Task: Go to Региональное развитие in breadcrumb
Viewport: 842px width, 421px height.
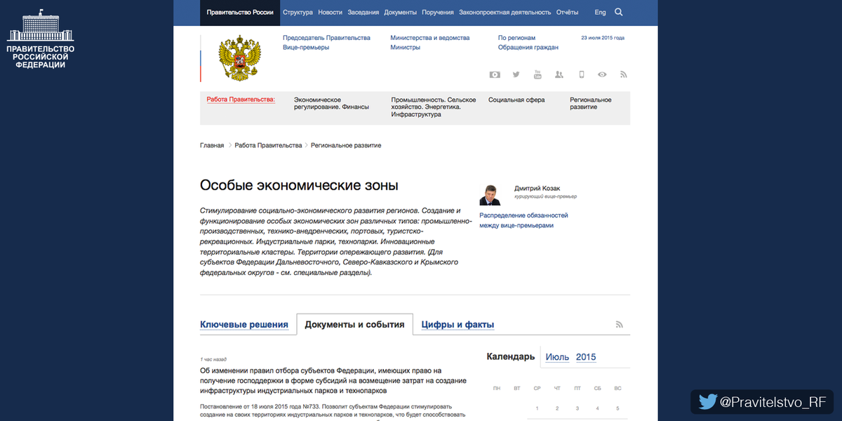Action: click(x=347, y=145)
